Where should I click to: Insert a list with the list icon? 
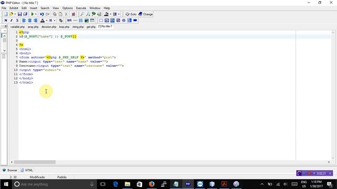pyautogui.click(x=81, y=20)
